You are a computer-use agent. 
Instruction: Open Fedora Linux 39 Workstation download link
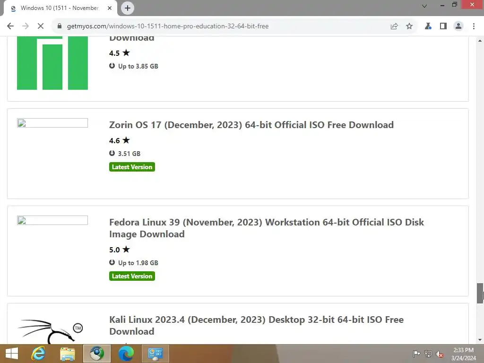tap(267, 228)
